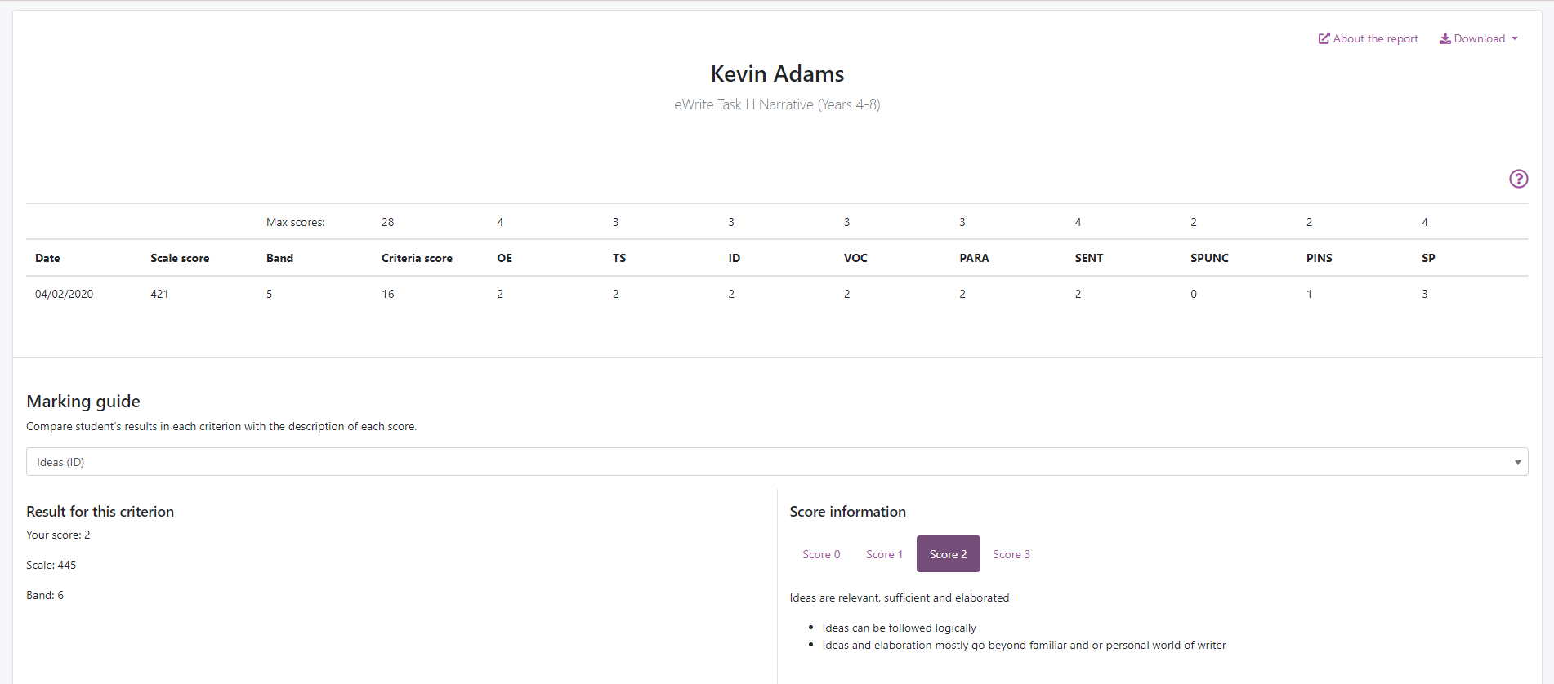Select the ID column header
Screen dimensions: 1554x684
coord(734,258)
